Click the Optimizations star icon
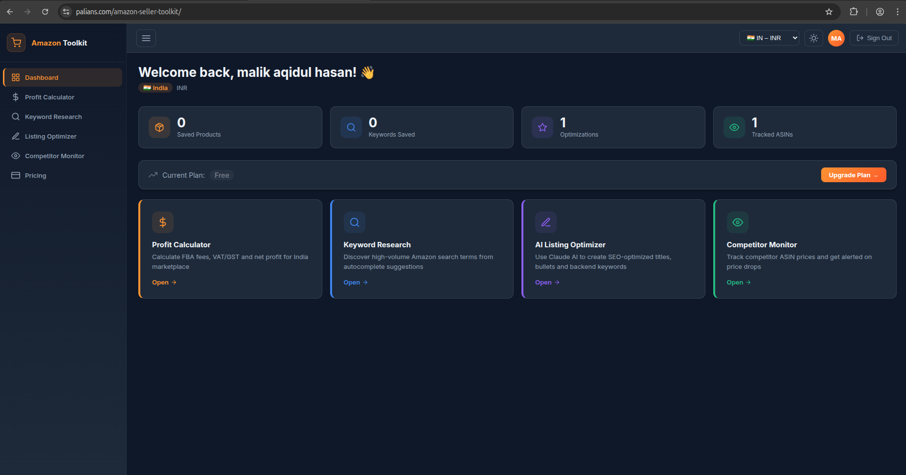This screenshot has width=906, height=475. point(543,127)
